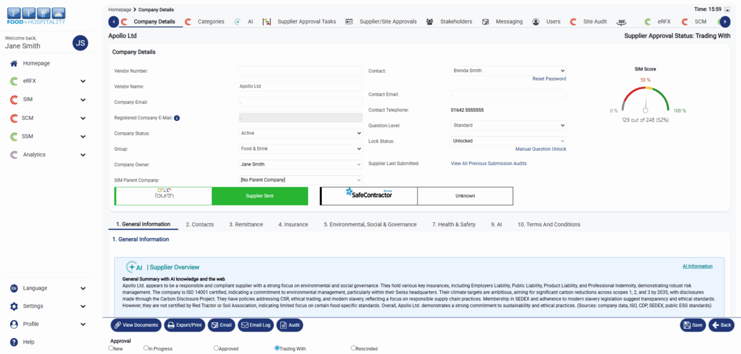Open the 10. Terms And Conditions tab
The image size is (741, 354).
click(549, 224)
